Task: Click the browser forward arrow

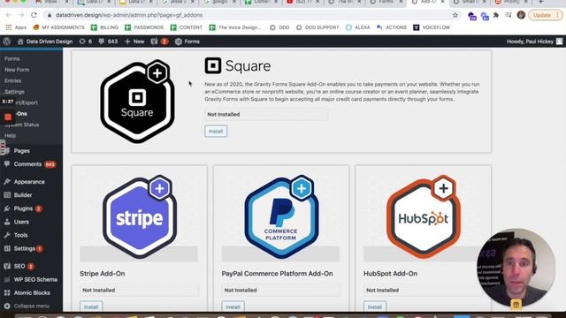Action: click(21, 15)
